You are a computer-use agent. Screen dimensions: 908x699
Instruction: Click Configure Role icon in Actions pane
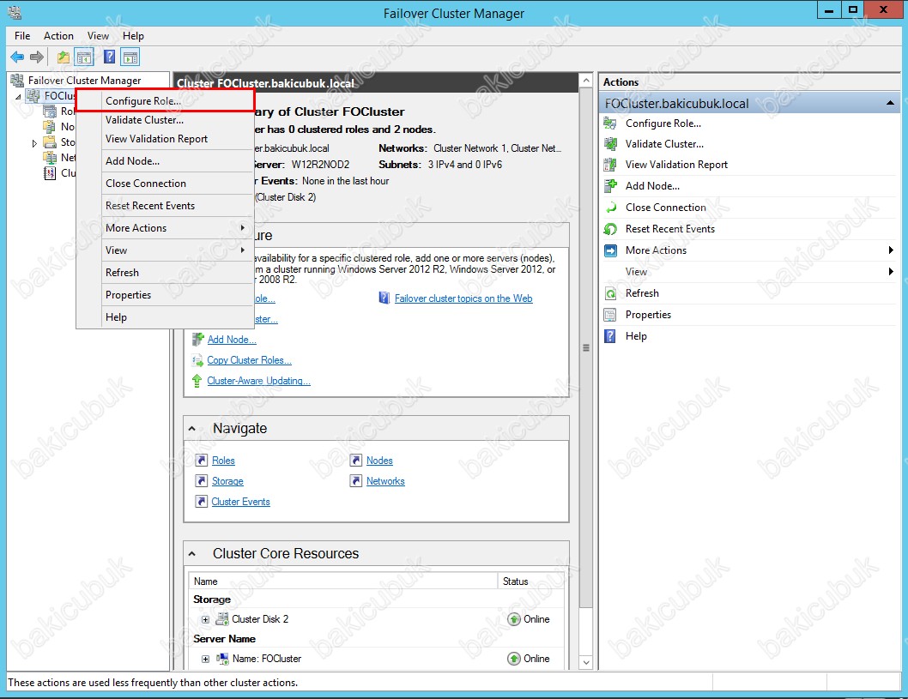(610, 124)
